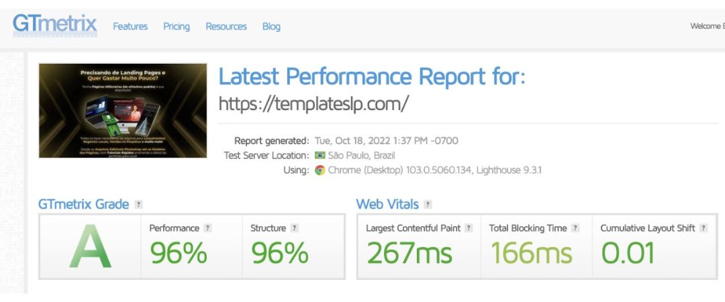
Task: Click the templateslp.com URL
Action: pyautogui.click(x=313, y=104)
